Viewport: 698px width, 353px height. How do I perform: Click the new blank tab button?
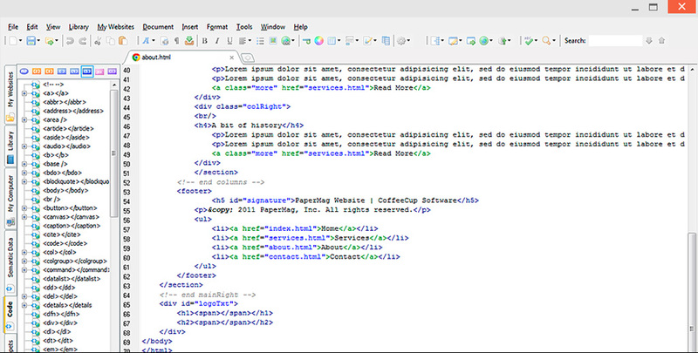[x=248, y=58]
